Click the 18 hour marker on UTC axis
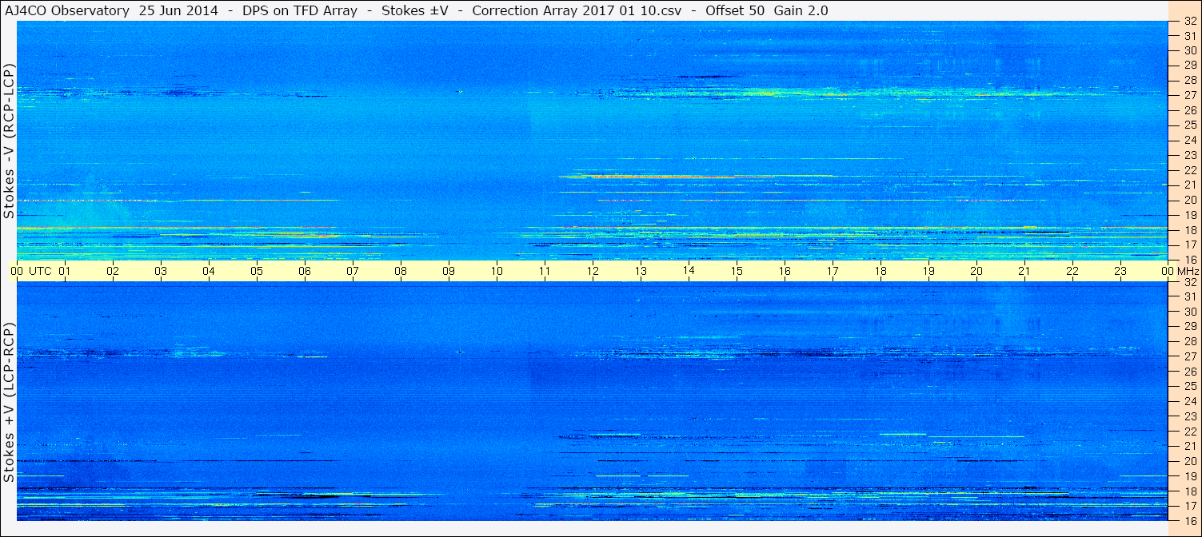 point(881,271)
